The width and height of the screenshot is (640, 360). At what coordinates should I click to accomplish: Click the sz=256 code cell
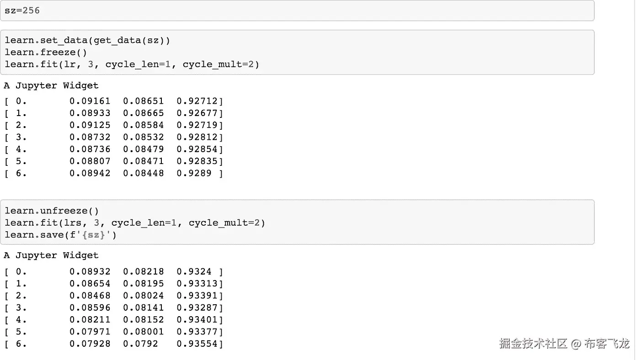pos(22,10)
